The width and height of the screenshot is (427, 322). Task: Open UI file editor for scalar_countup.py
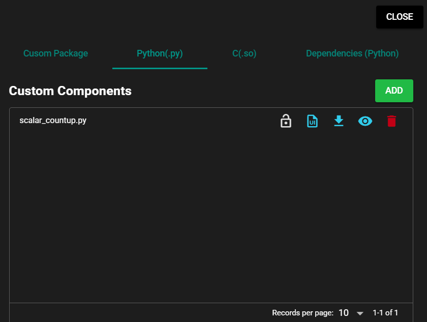(x=312, y=121)
